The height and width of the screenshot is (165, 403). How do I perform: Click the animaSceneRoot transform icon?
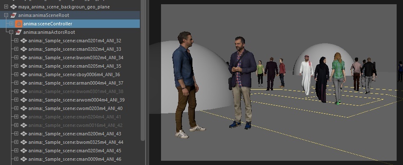pos(14,15)
